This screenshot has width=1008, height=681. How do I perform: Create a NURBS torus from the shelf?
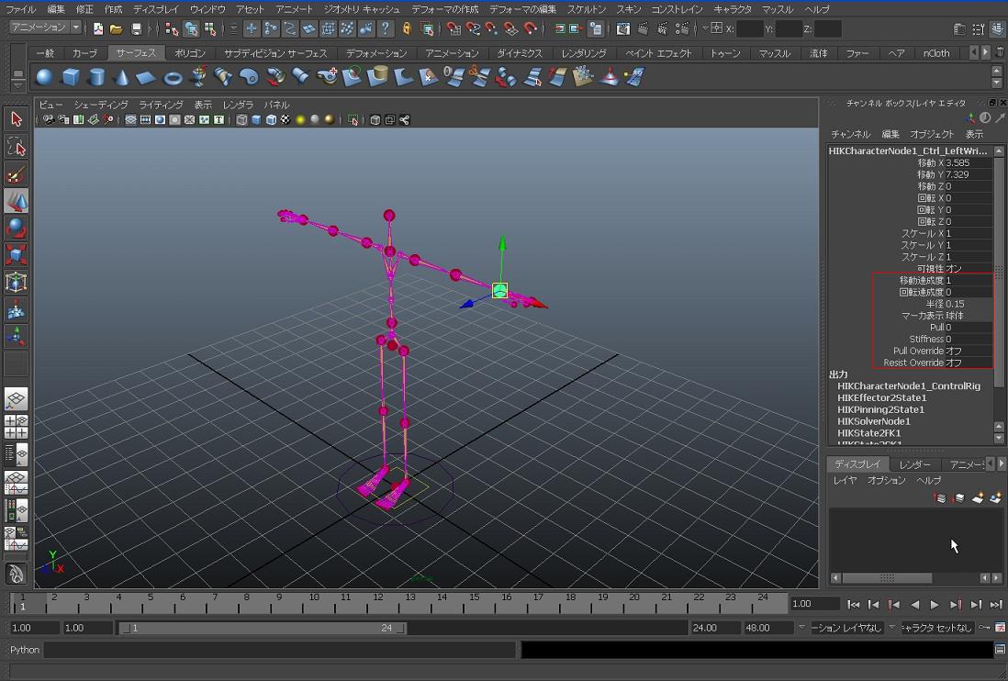click(x=173, y=77)
